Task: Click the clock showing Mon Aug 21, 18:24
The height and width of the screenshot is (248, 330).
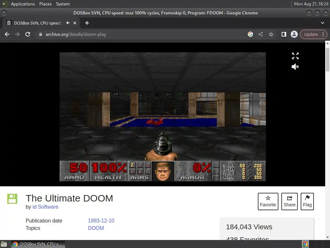Action: pyautogui.click(x=311, y=4)
